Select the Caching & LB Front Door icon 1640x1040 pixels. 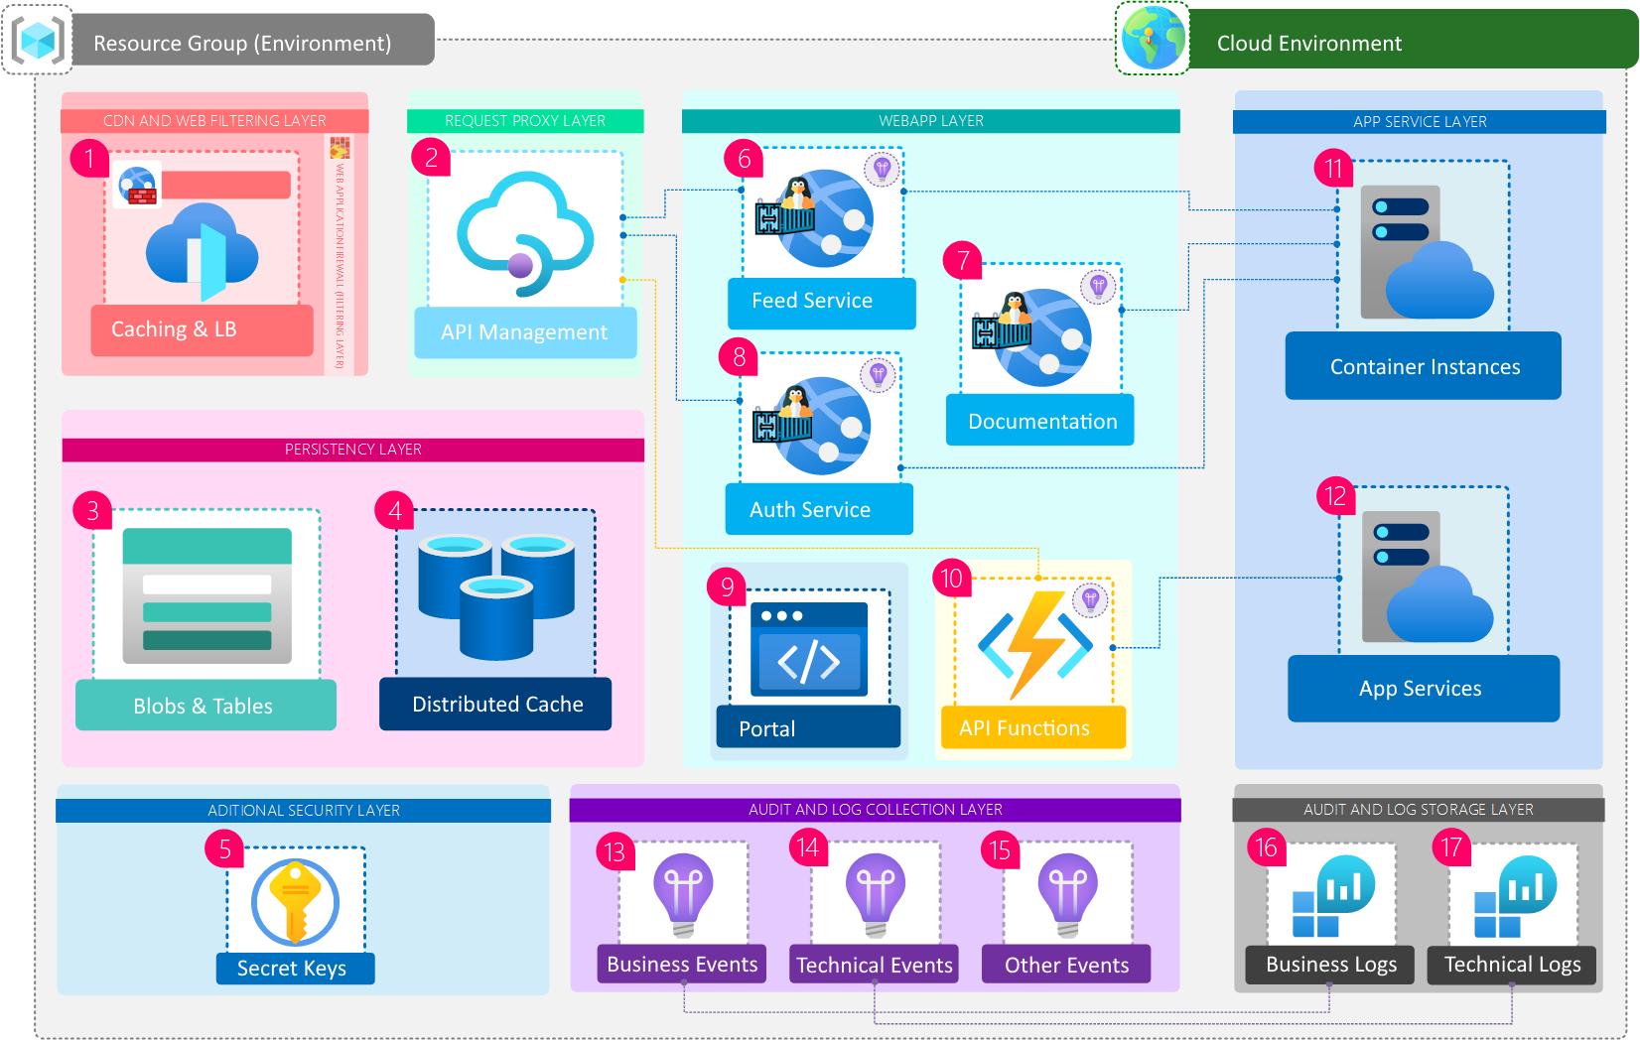click(203, 251)
